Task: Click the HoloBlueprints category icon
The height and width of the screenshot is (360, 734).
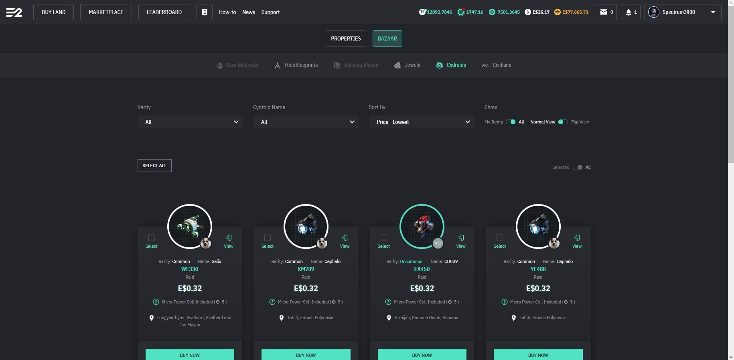Action: click(277, 65)
